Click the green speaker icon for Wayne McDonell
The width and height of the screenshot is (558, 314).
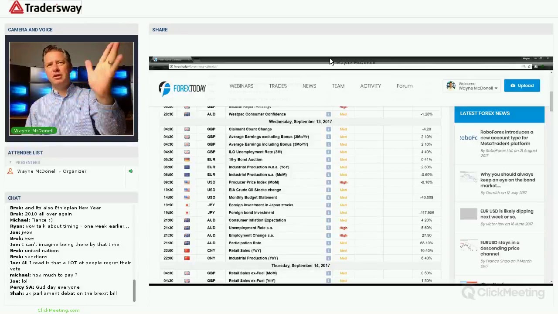131,171
